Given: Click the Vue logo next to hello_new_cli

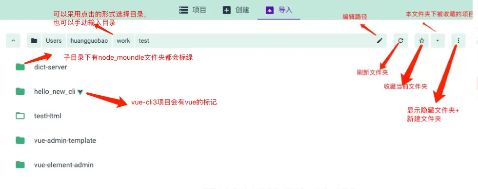Looking at the screenshot, I should click(80, 92).
